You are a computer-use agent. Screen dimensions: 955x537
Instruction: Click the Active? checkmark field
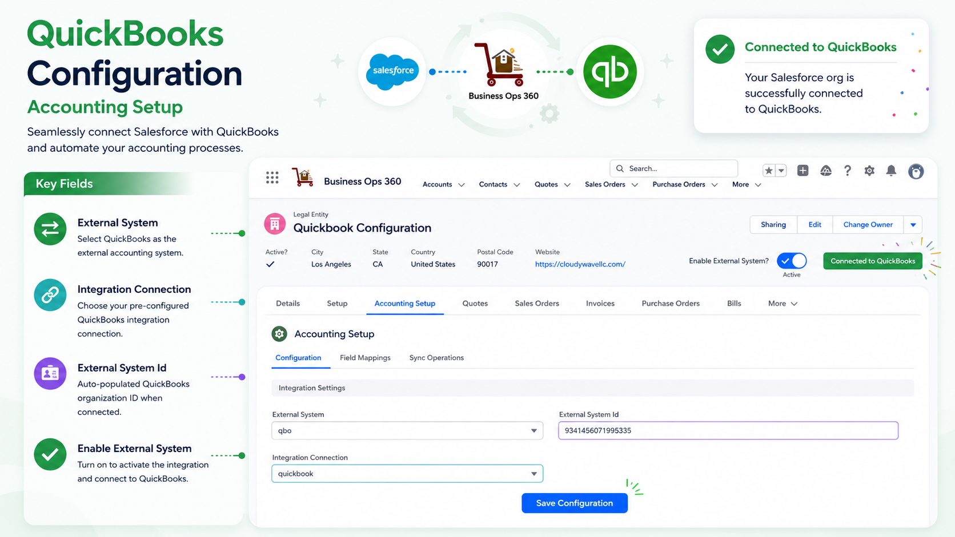(270, 264)
